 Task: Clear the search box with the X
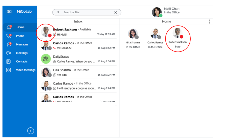(116, 12)
